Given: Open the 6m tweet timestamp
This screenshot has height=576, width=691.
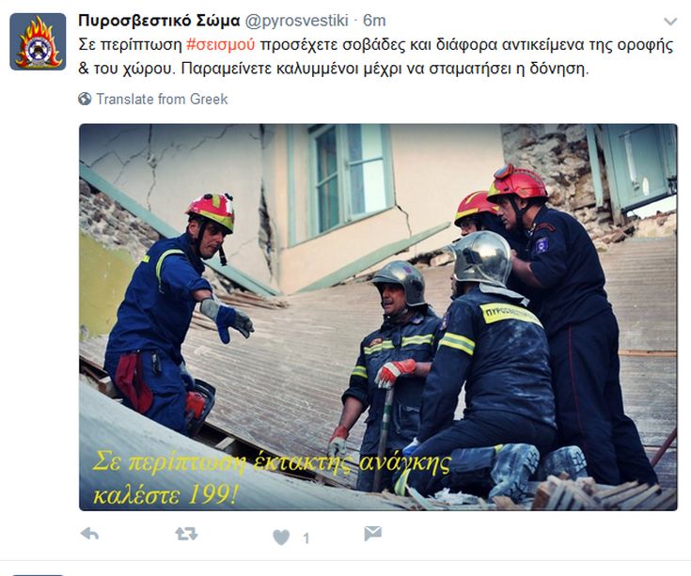Looking at the screenshot, I should point(374,21).
